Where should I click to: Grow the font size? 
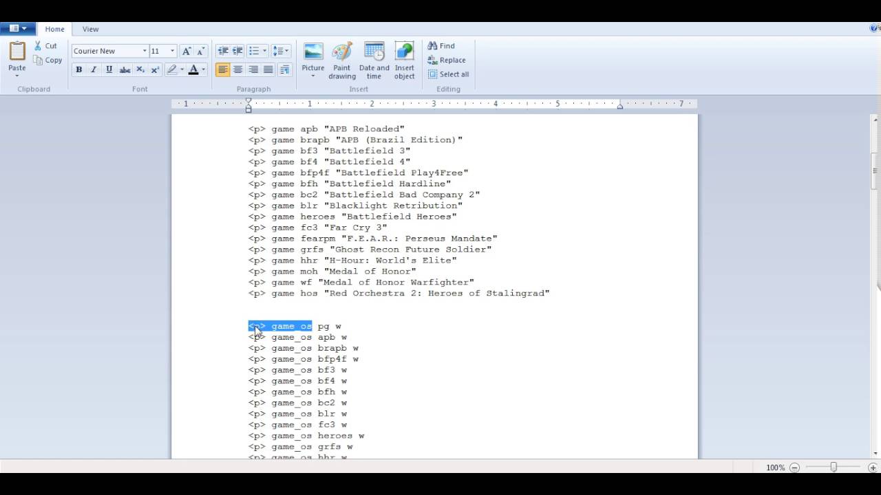click(x=187, y=51)
